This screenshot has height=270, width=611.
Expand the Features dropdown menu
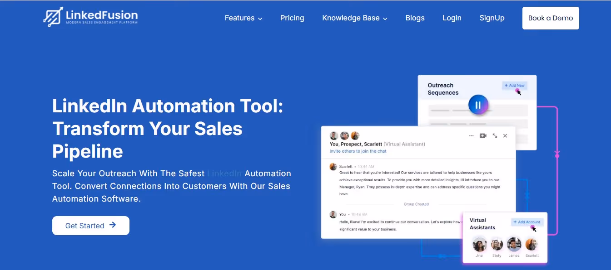point(243,18)
